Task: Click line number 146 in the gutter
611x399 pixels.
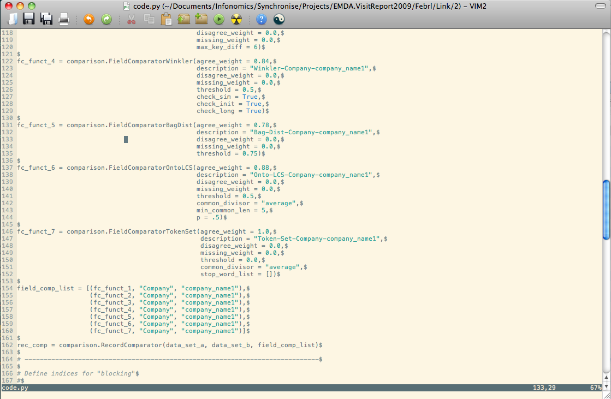Action: tap(7, 231)
